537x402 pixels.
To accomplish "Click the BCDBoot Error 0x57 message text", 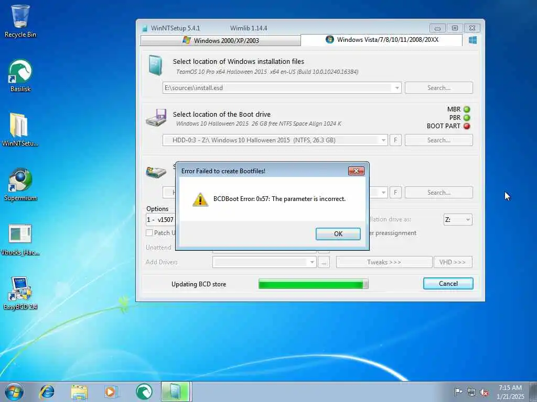I will point(280,198).
